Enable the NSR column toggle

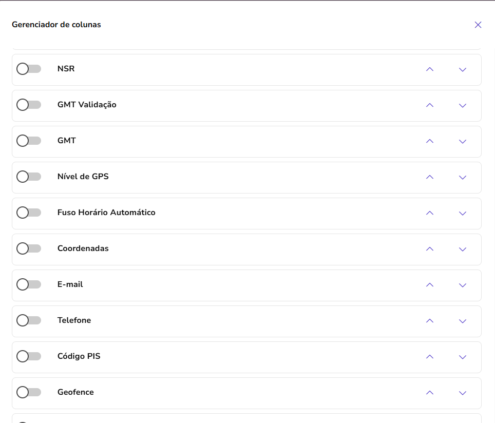point(29,69)
